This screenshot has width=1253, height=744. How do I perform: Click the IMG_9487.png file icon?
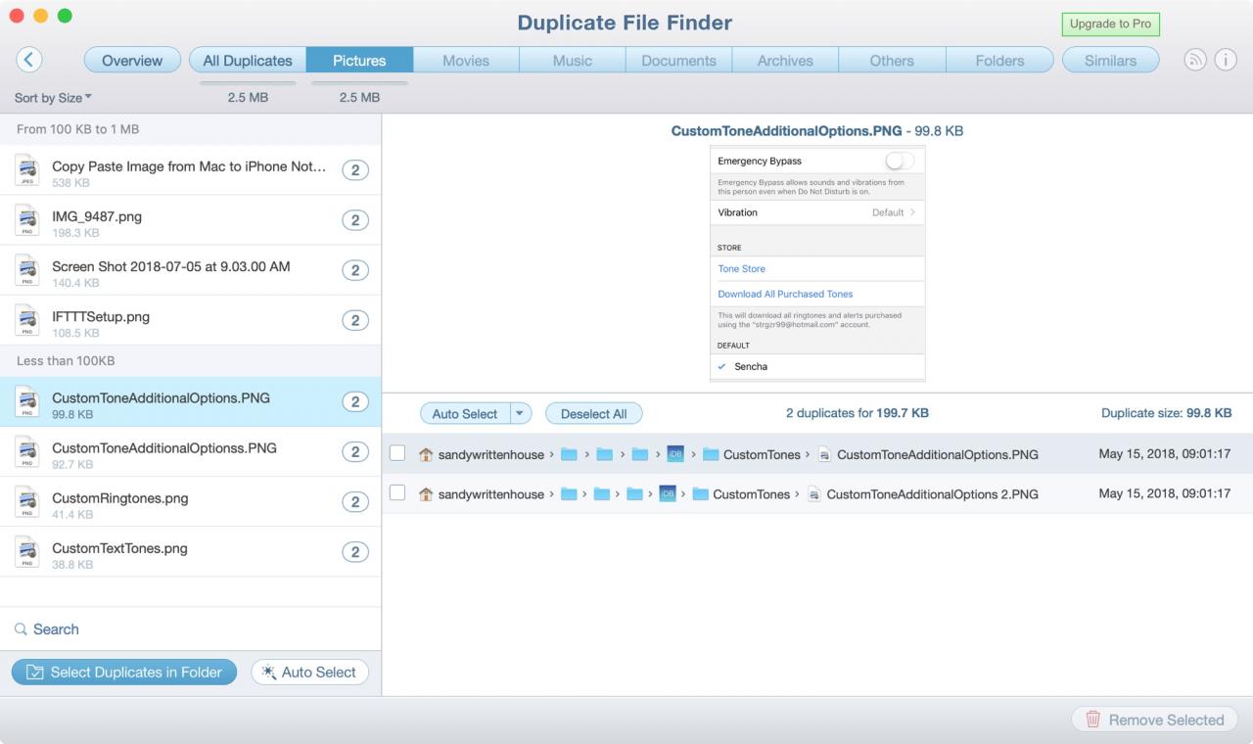click(27, 220)
